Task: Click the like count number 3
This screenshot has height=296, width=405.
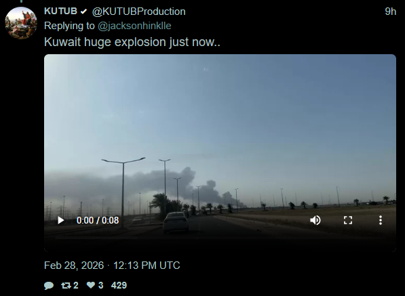Action: 100,285
